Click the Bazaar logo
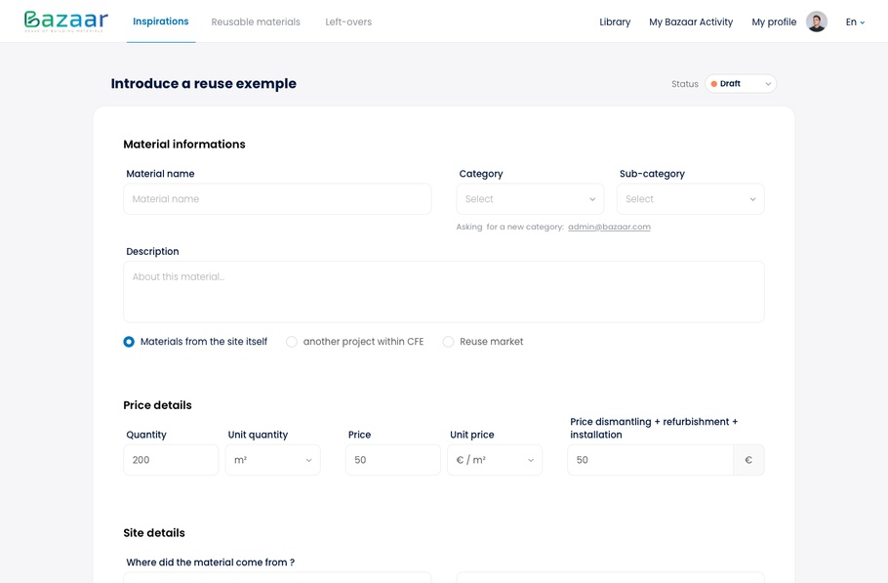This screenshot has height=583, width=888. click(x=65, y=21)
